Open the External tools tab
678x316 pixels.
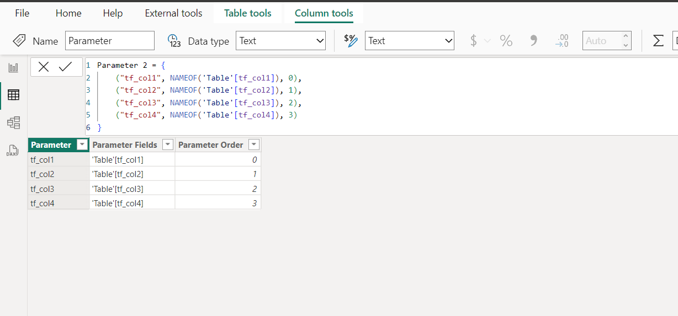[x=173, y=13]
